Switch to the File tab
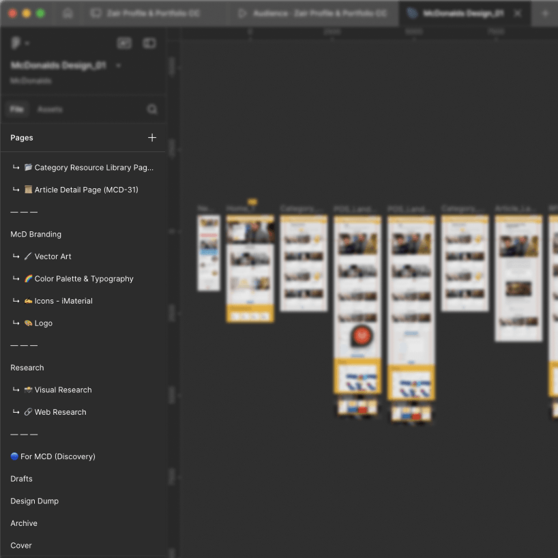The height and width of the screenshot is (558, 558). click(17, 109)
